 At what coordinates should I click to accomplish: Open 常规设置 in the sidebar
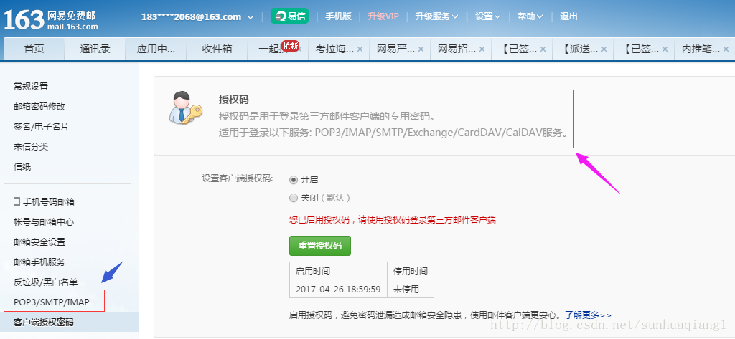point(31,87)
